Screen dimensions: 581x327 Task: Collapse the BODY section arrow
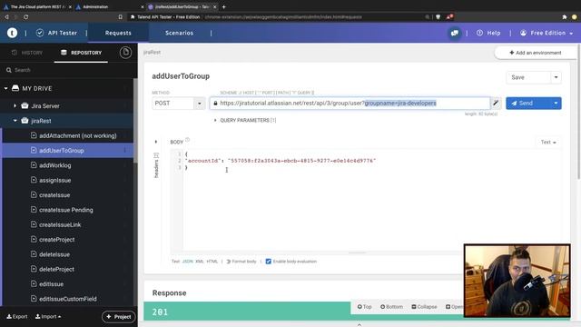[156, 142]
